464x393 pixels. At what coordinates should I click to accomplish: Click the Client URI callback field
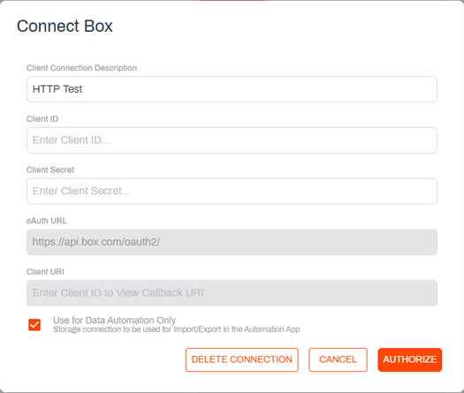tap(232, 292)
